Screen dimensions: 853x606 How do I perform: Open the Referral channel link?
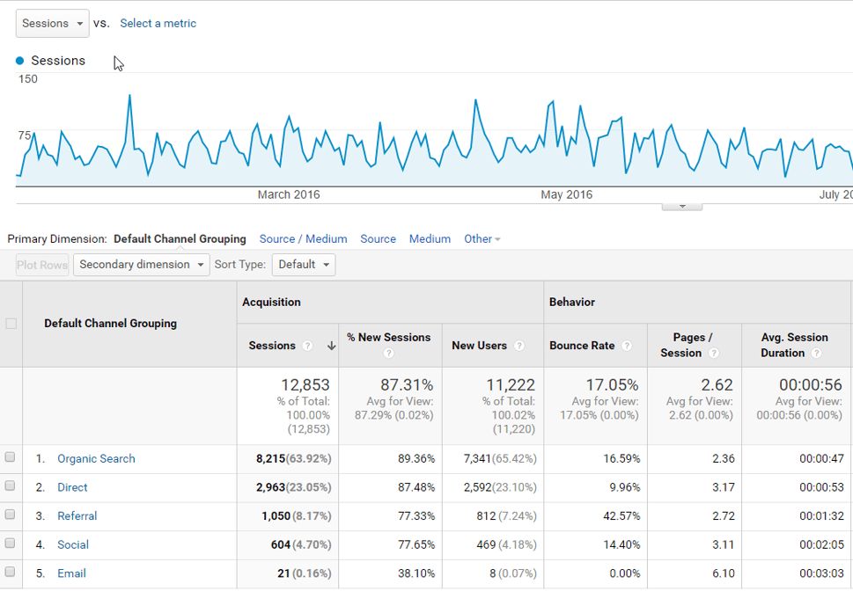coord(77,516)
